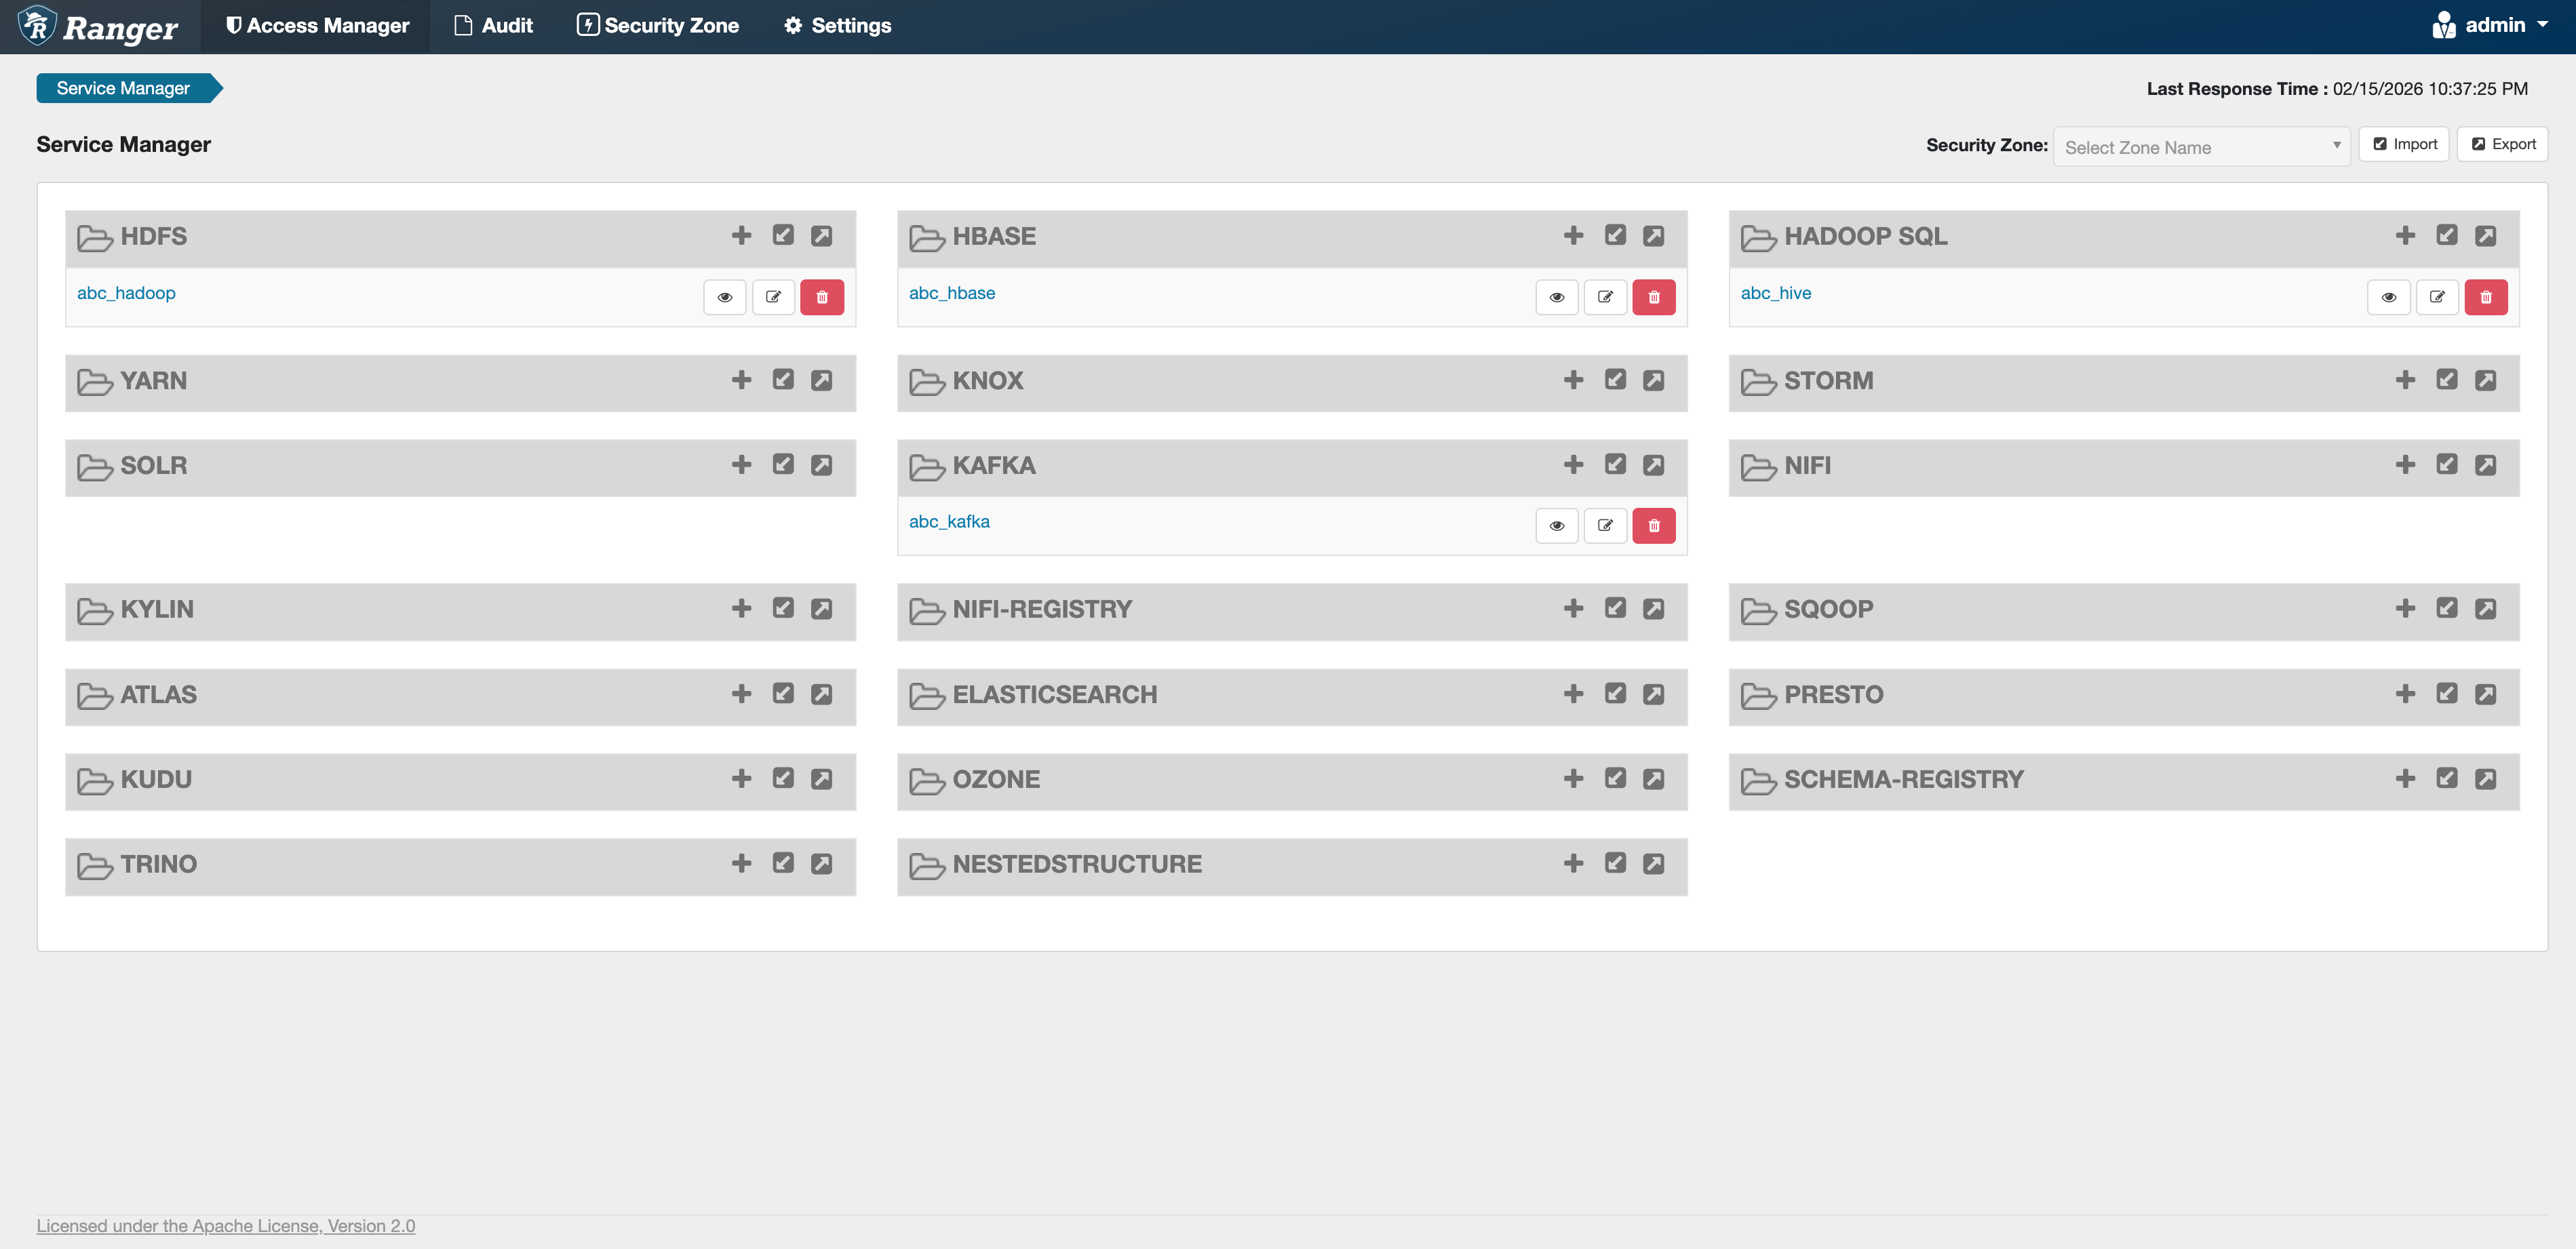The height and width of the screenshot is (1249, 2576).
Task: Click the export icon in the HBASE header
Action: click(1653, 236)
